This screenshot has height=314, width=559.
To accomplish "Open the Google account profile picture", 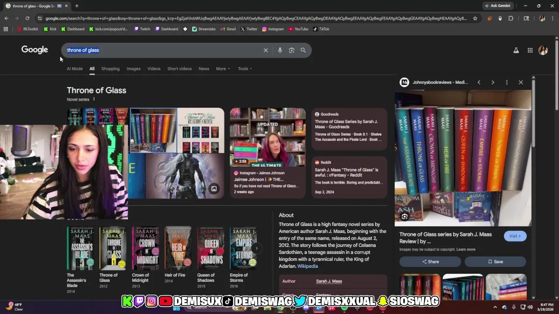I will [x=543, y=51].
